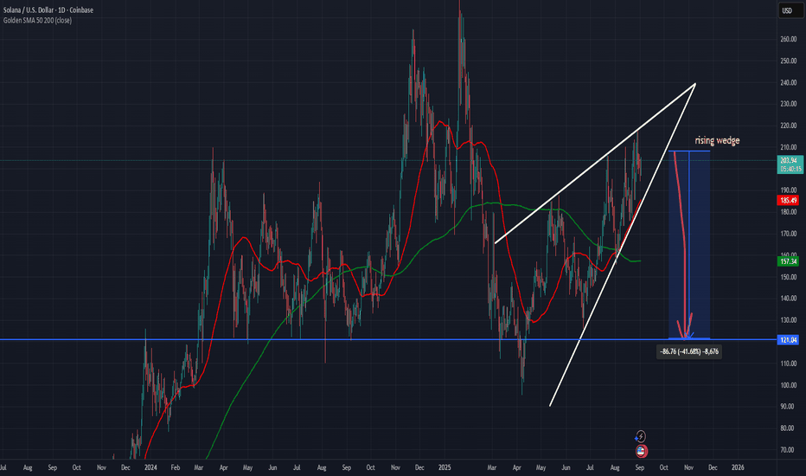Image resolution: width=806 pixels, height=476 pixels.
Task: Click the -86.76 (-41.68%) measurement label
Action: (x=689, y=352)
